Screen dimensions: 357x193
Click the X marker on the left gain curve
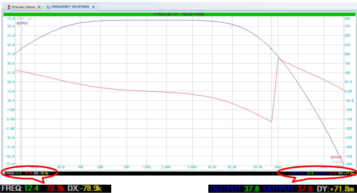(x=21, y=49)
